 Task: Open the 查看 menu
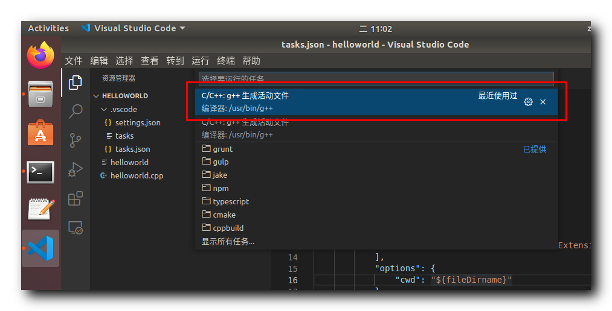click(149, 61)
